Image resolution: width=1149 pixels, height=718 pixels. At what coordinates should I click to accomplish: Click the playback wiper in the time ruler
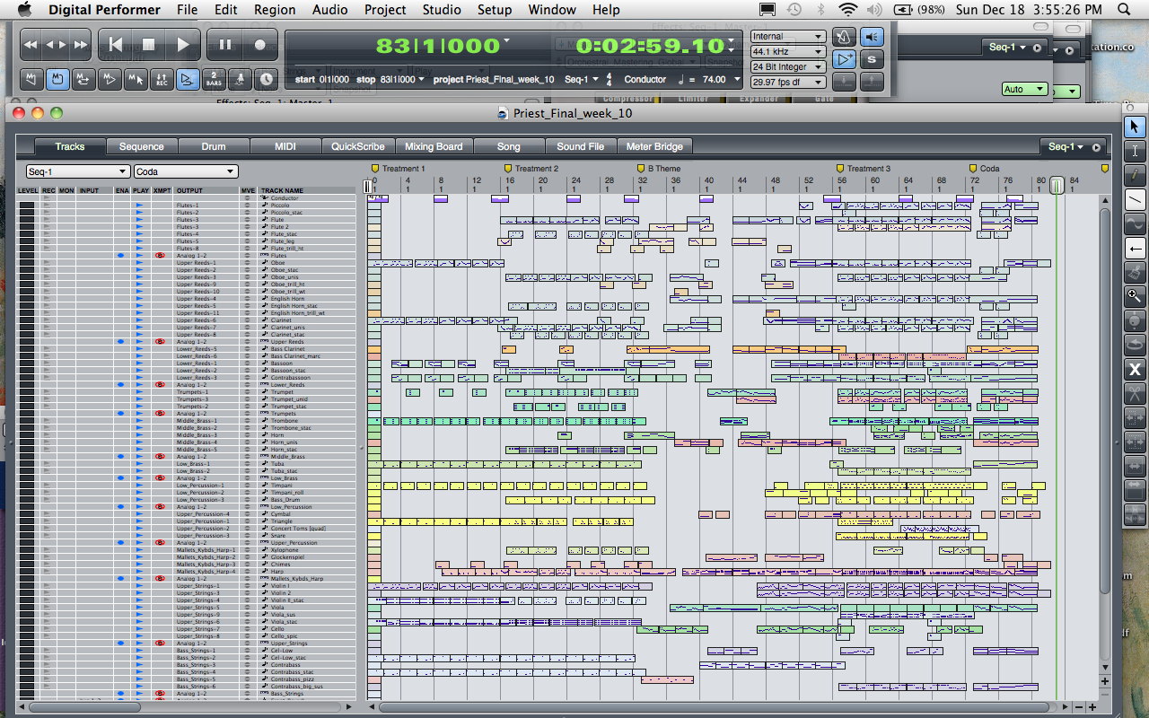(x=1057, y=186)
